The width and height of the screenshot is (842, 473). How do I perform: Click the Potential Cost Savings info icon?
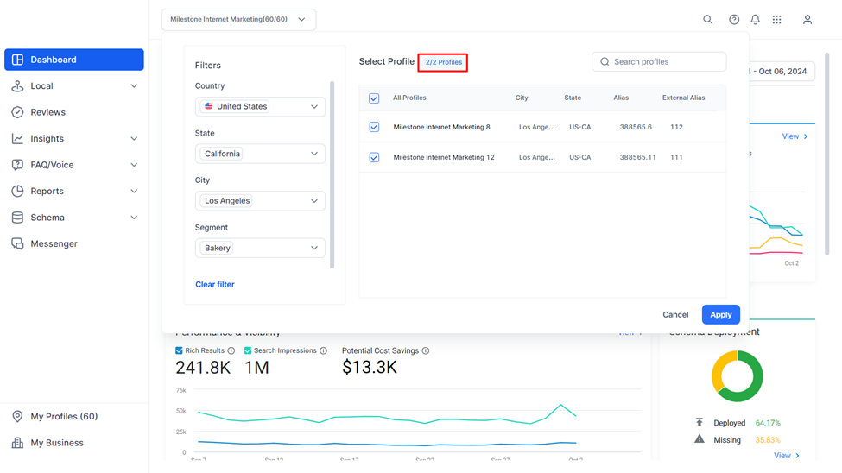(x=425, y=350)
